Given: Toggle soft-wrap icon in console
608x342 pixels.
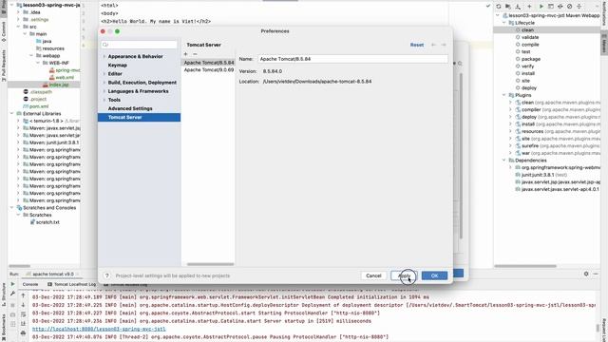Looking at the screenshot, I should pyautogui.click(x=23, y=314).
